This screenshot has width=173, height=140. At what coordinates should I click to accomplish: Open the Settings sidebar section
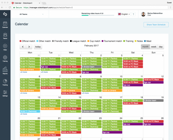click(5, 93)
